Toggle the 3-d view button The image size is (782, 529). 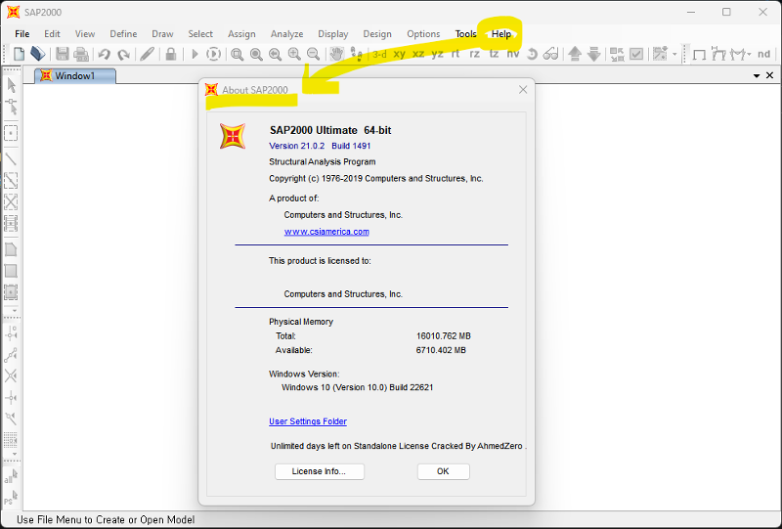tap(378, 54)
